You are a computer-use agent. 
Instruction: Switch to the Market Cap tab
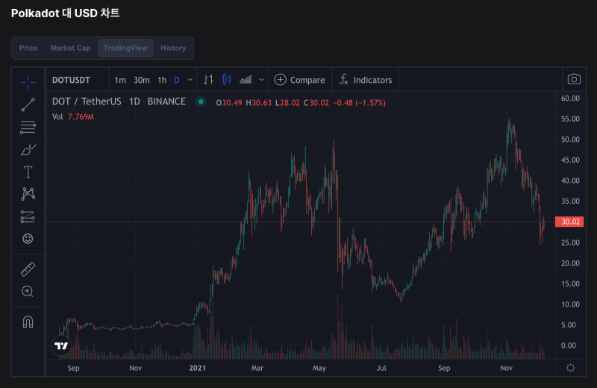tap(70, 48)
